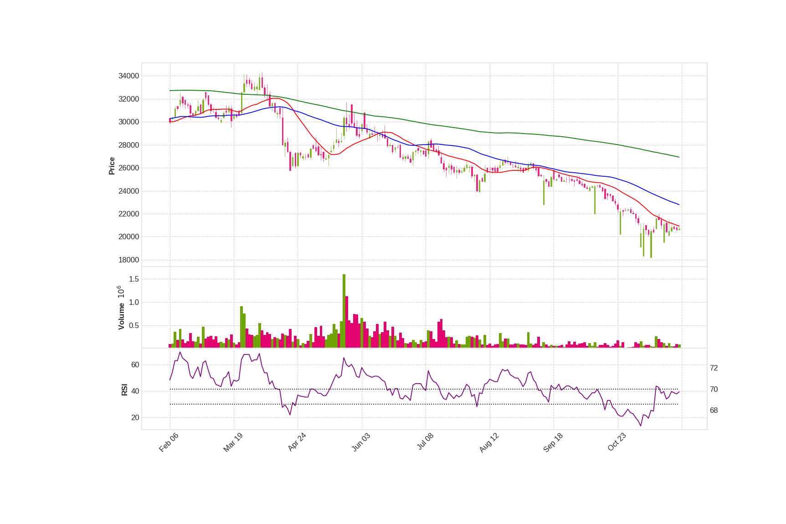786x524 pixels.
Task: Click the 34000 price axis label
Action: pyautogui.click(x=128, y=76)
